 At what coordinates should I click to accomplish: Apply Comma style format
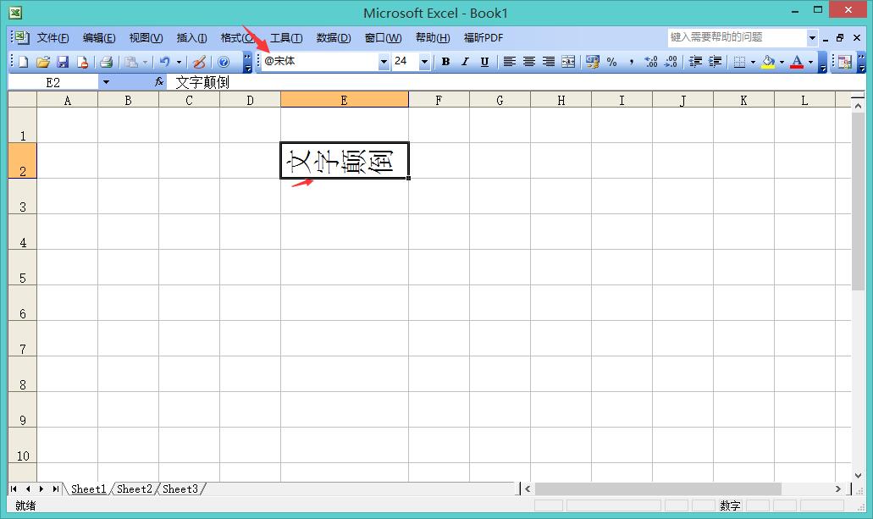pos(632,62)
